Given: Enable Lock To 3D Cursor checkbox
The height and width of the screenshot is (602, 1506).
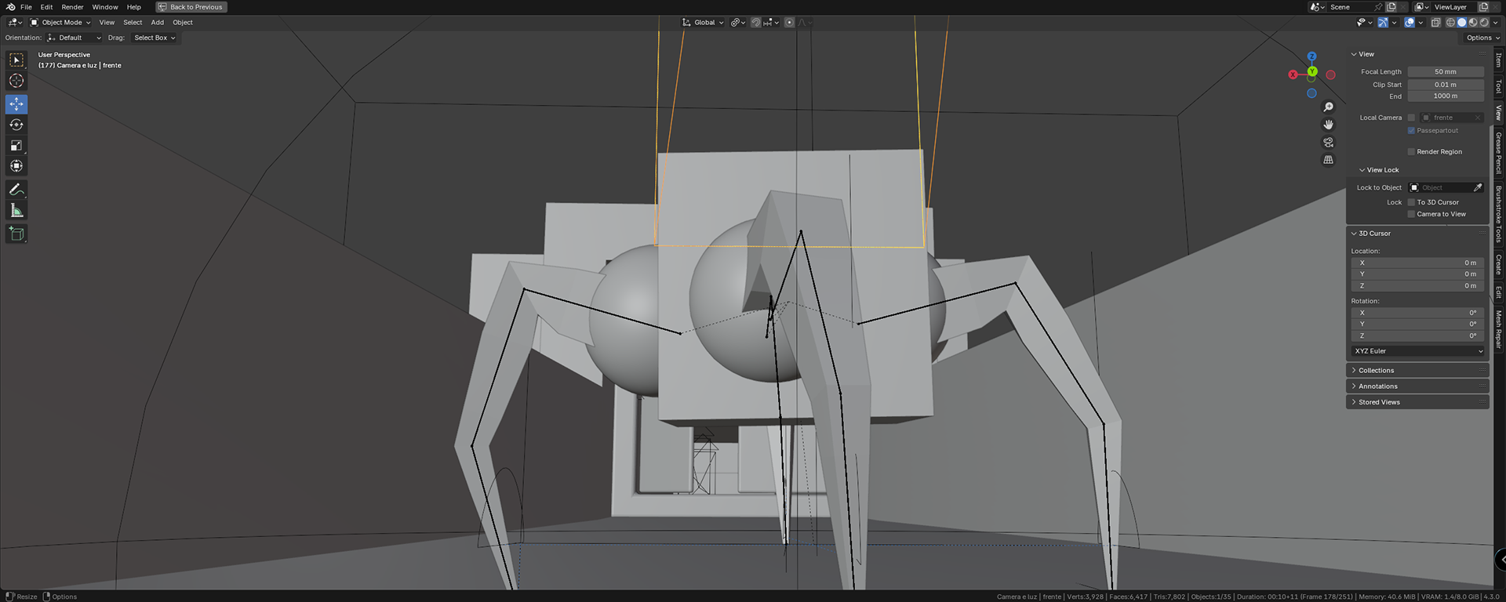Looking at the screenshot, I should 1411,202.
